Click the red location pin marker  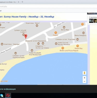(26, 37)
